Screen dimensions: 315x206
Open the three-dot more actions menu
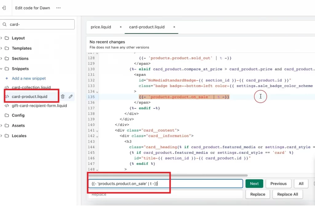pos(58,8)
